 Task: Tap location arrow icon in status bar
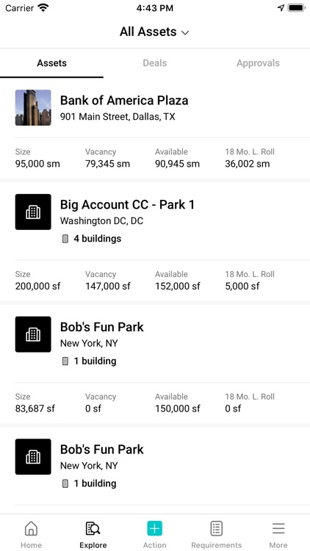pyautogui.click(x=281, y=8)
